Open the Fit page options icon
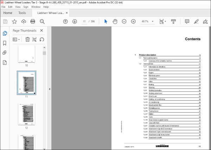211x150 pixels. [161, 21]
